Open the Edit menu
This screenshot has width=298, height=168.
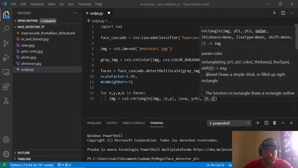(23, 4)
